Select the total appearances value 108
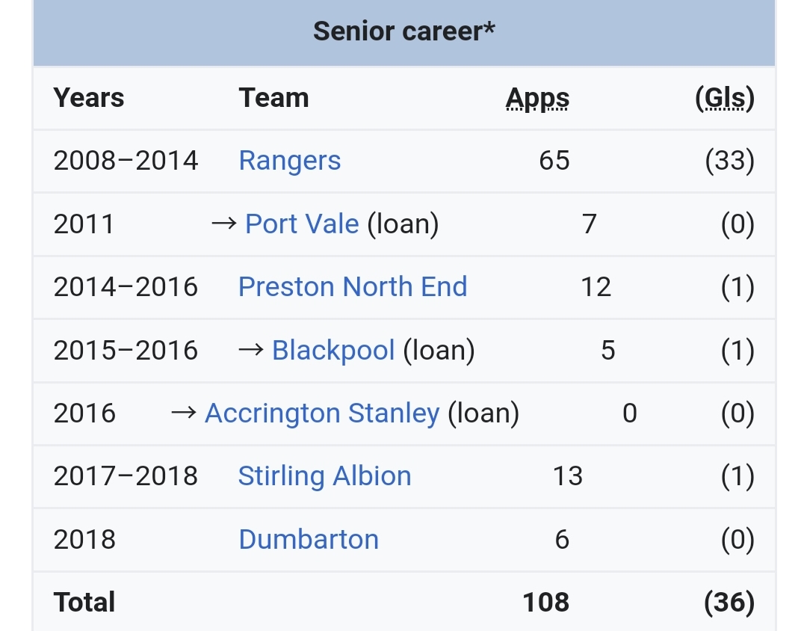This screenshot has height=631, width=807. [x=546, y=602]
